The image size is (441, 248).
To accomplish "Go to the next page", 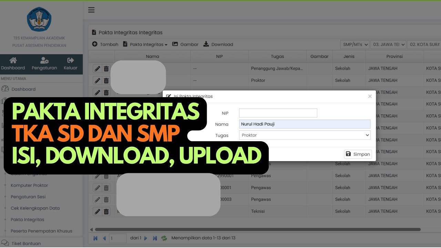I will click(x=146, y=238).
